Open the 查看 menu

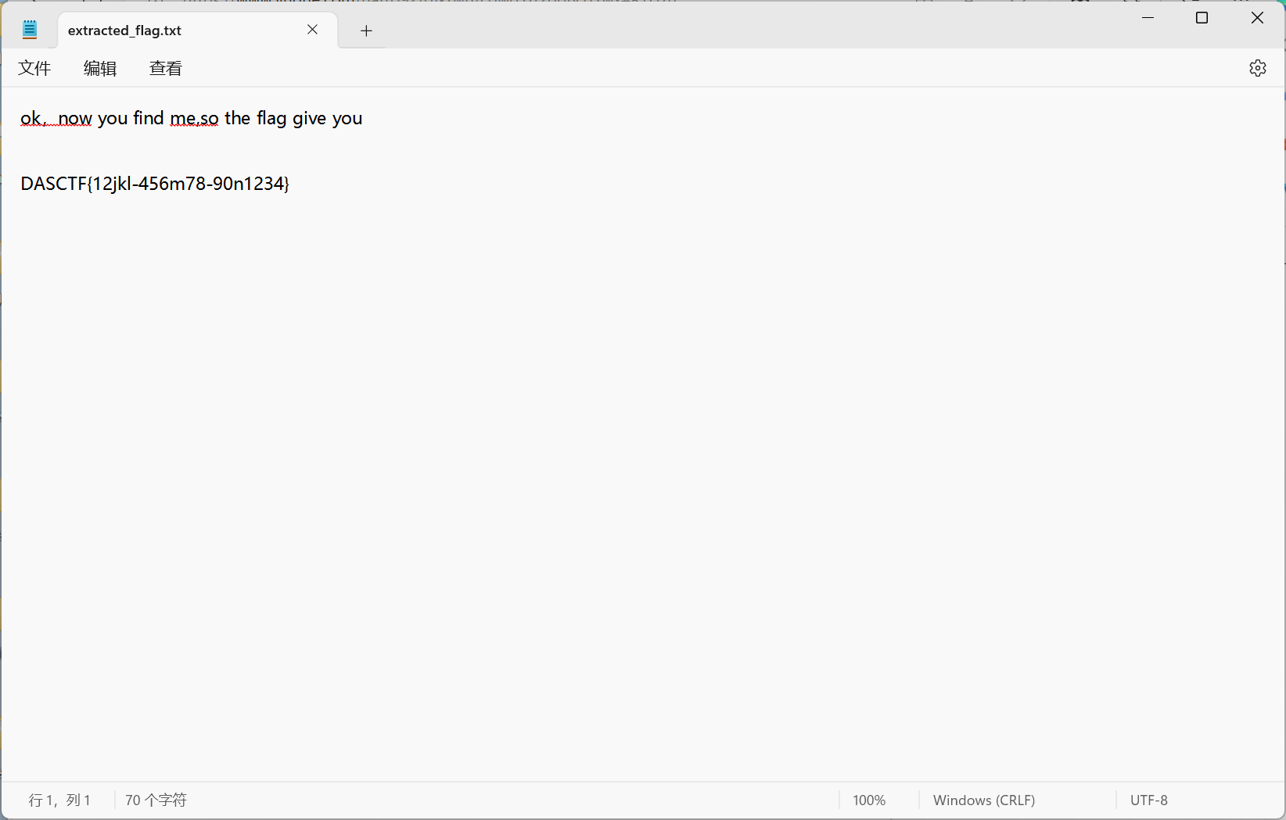point(166,69)
